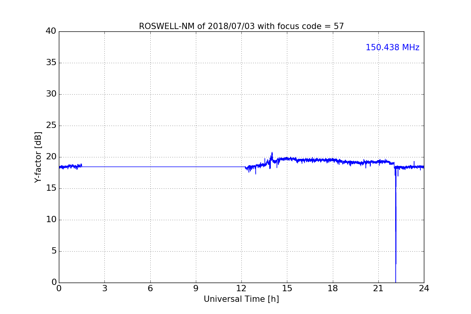Click the x-axis tick label '18'

click(x=333, y=288)
